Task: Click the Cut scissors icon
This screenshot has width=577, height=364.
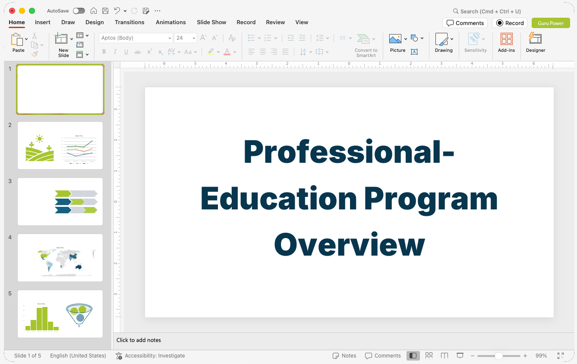Action: (x=35, y=36)
